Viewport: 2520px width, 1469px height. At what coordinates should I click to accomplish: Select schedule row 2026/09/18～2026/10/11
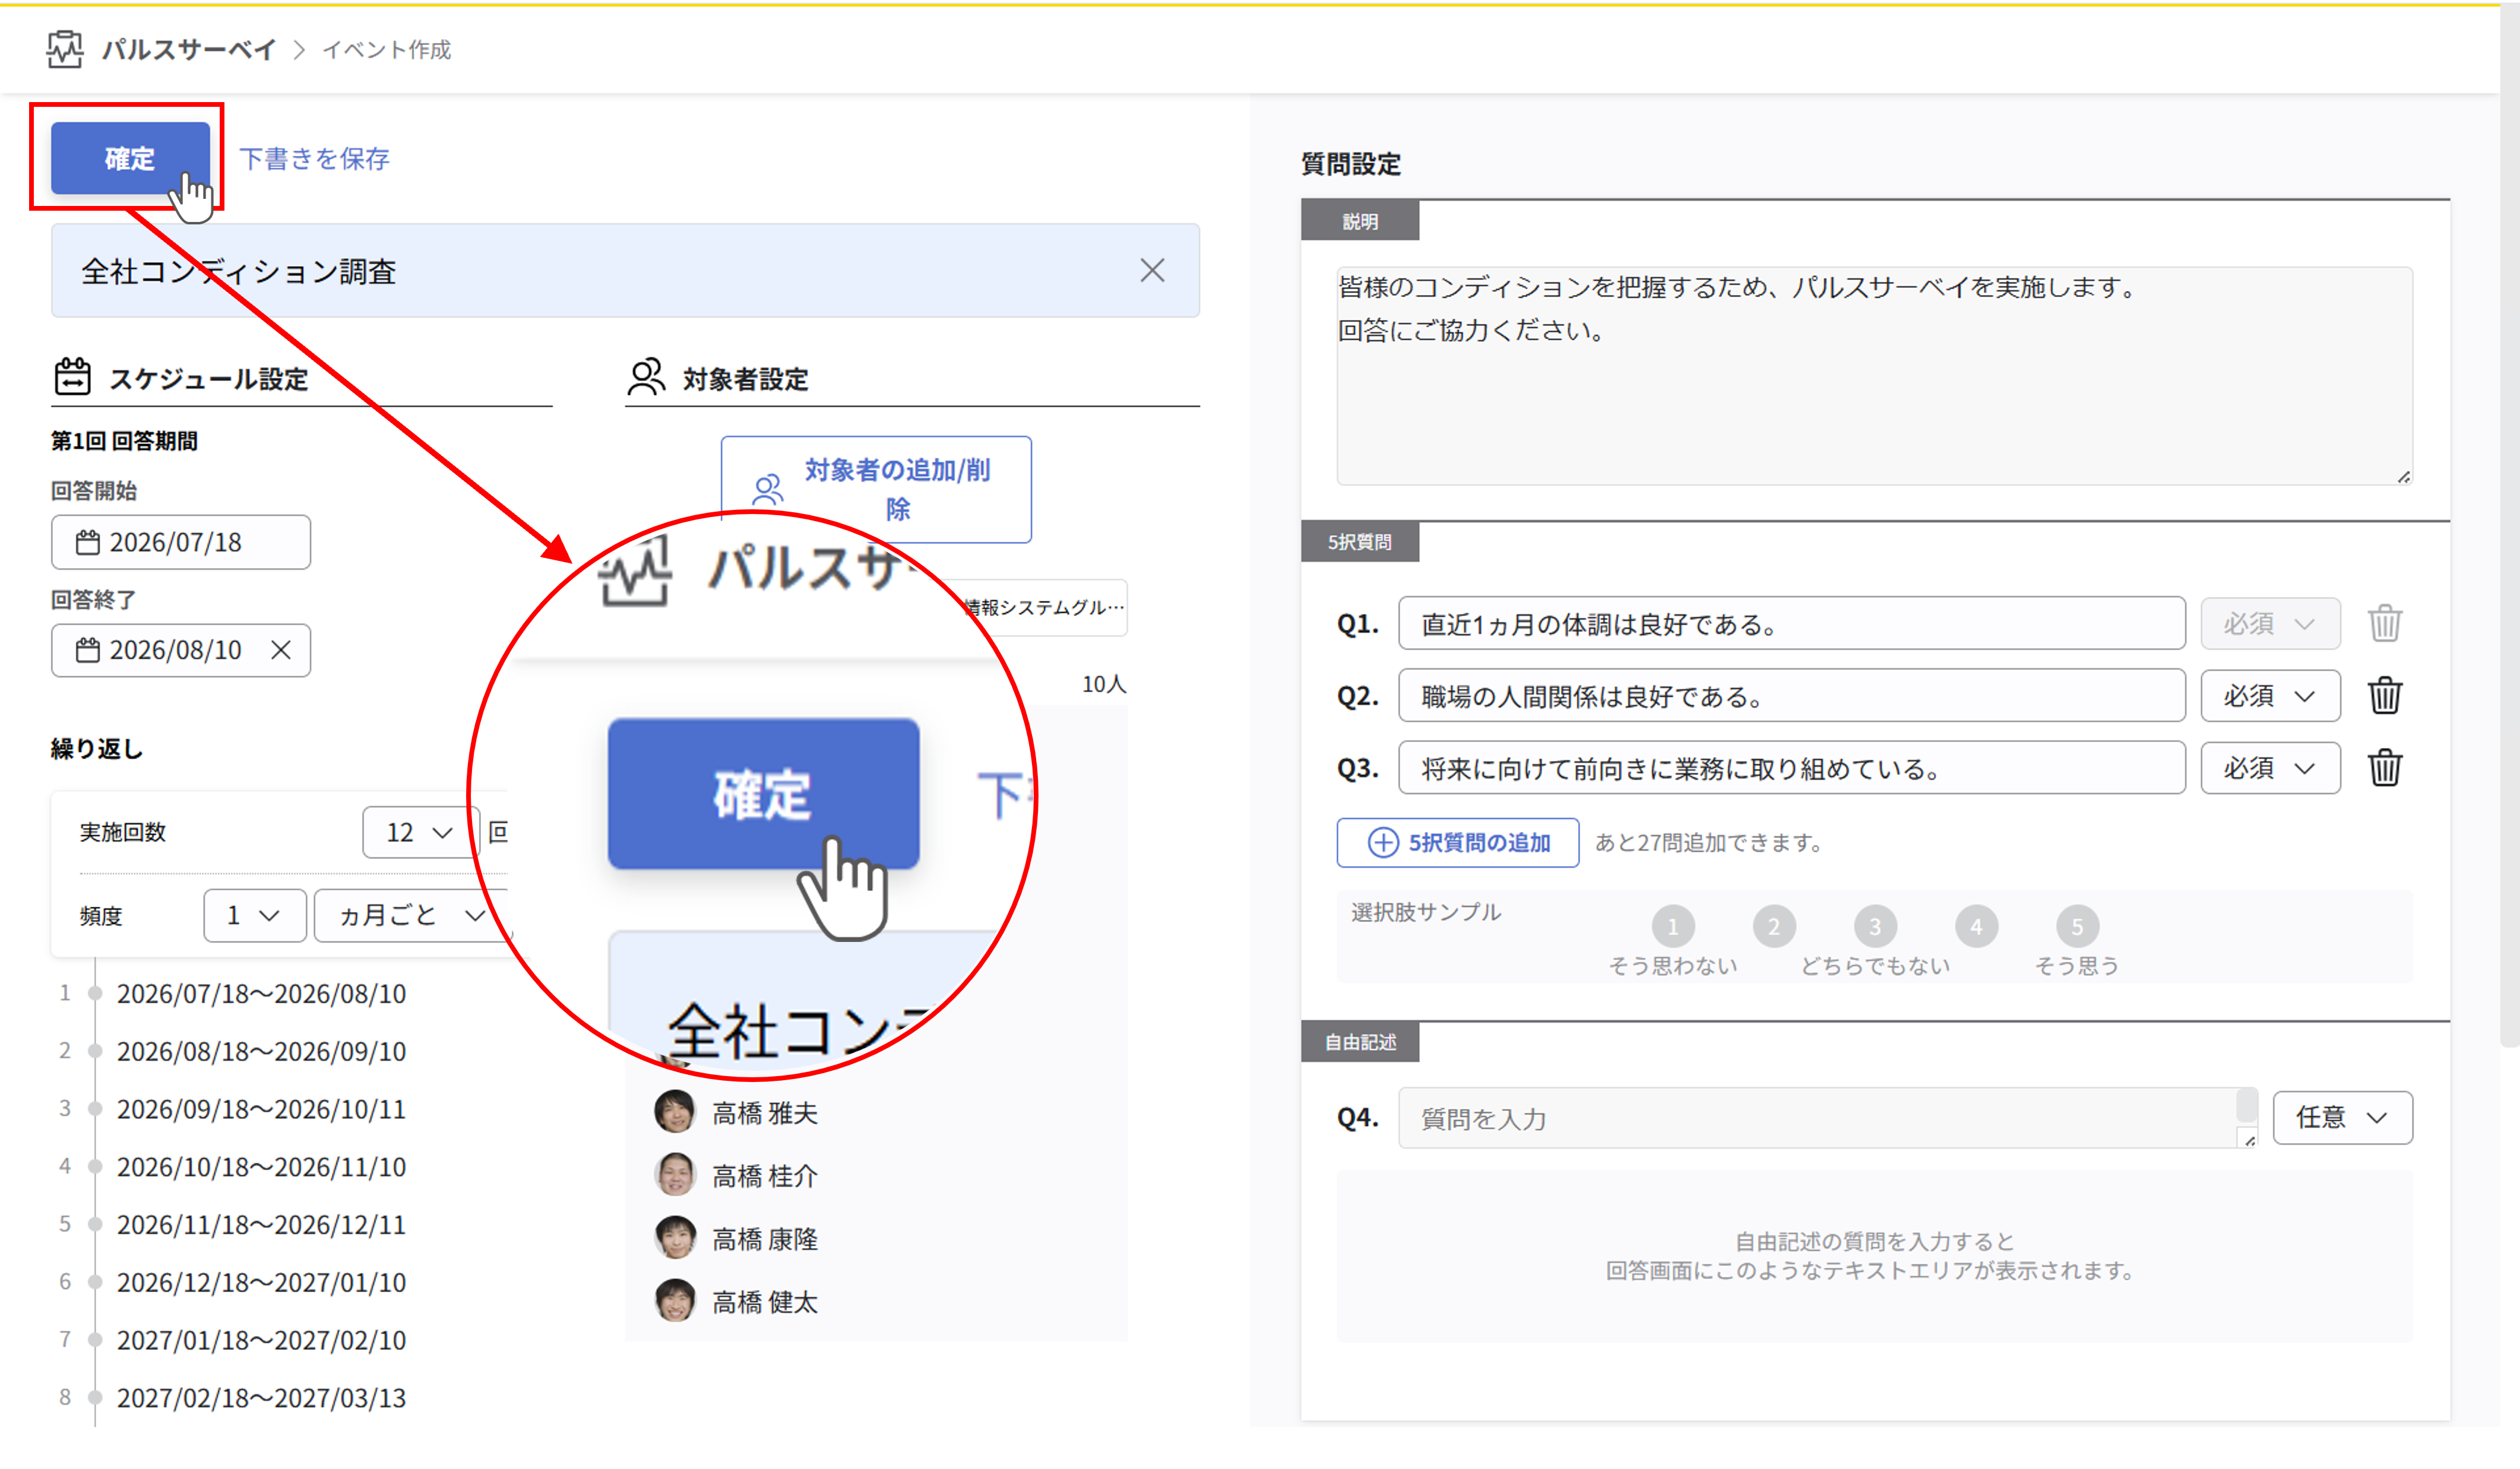pyautogui.click(x=261, y=1109)
